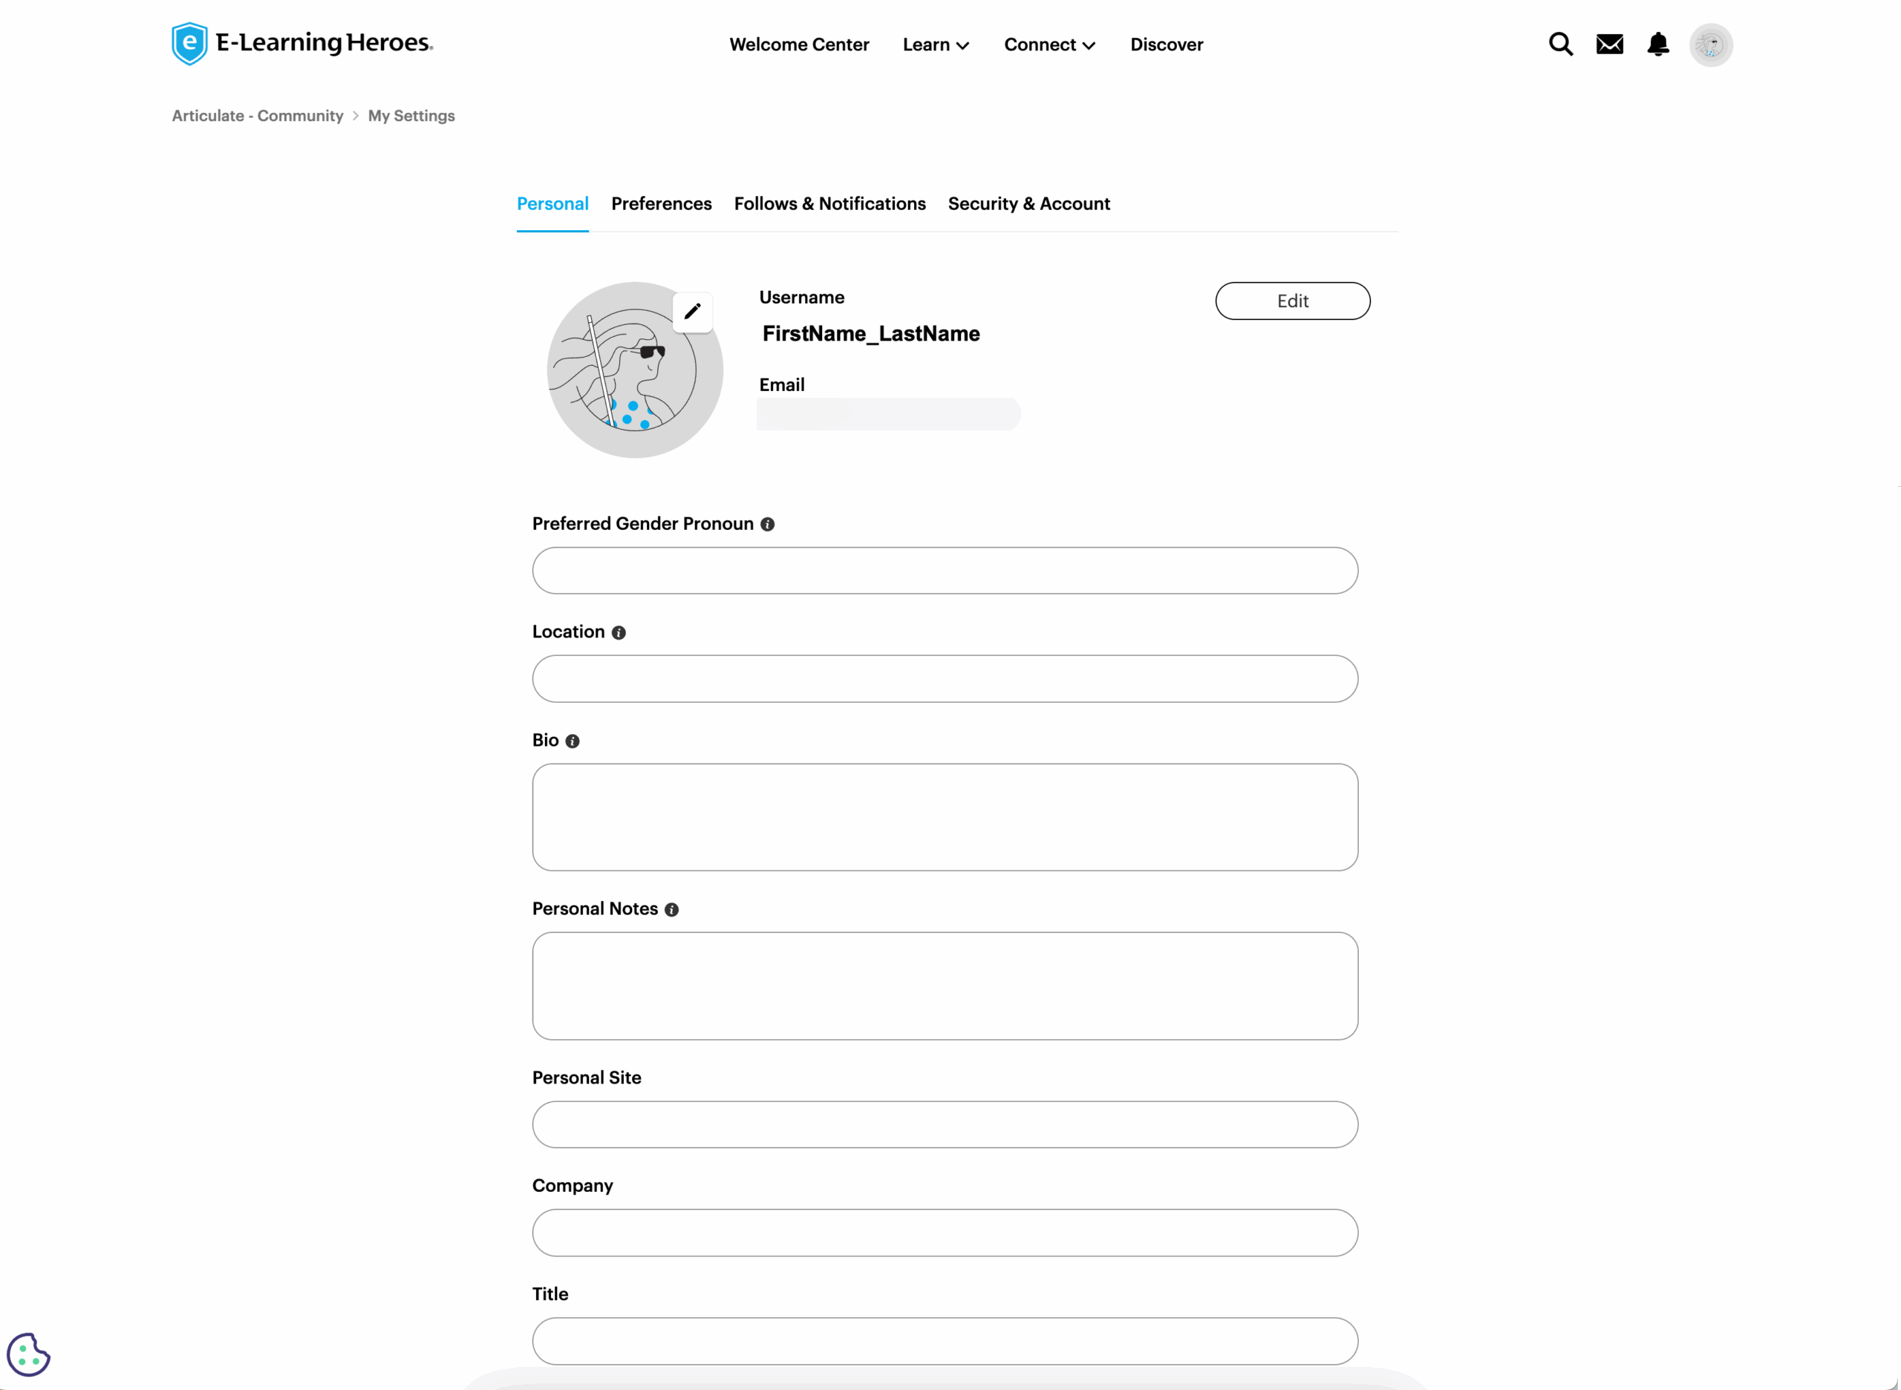Focus the Company input field

[x=944, y=1233]
